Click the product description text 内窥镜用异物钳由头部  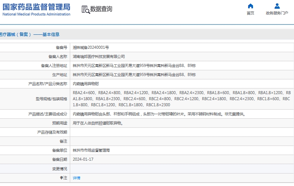(159, 114)
